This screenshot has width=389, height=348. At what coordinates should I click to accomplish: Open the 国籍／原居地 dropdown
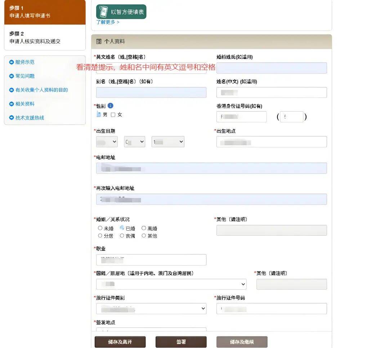(171, 284)
